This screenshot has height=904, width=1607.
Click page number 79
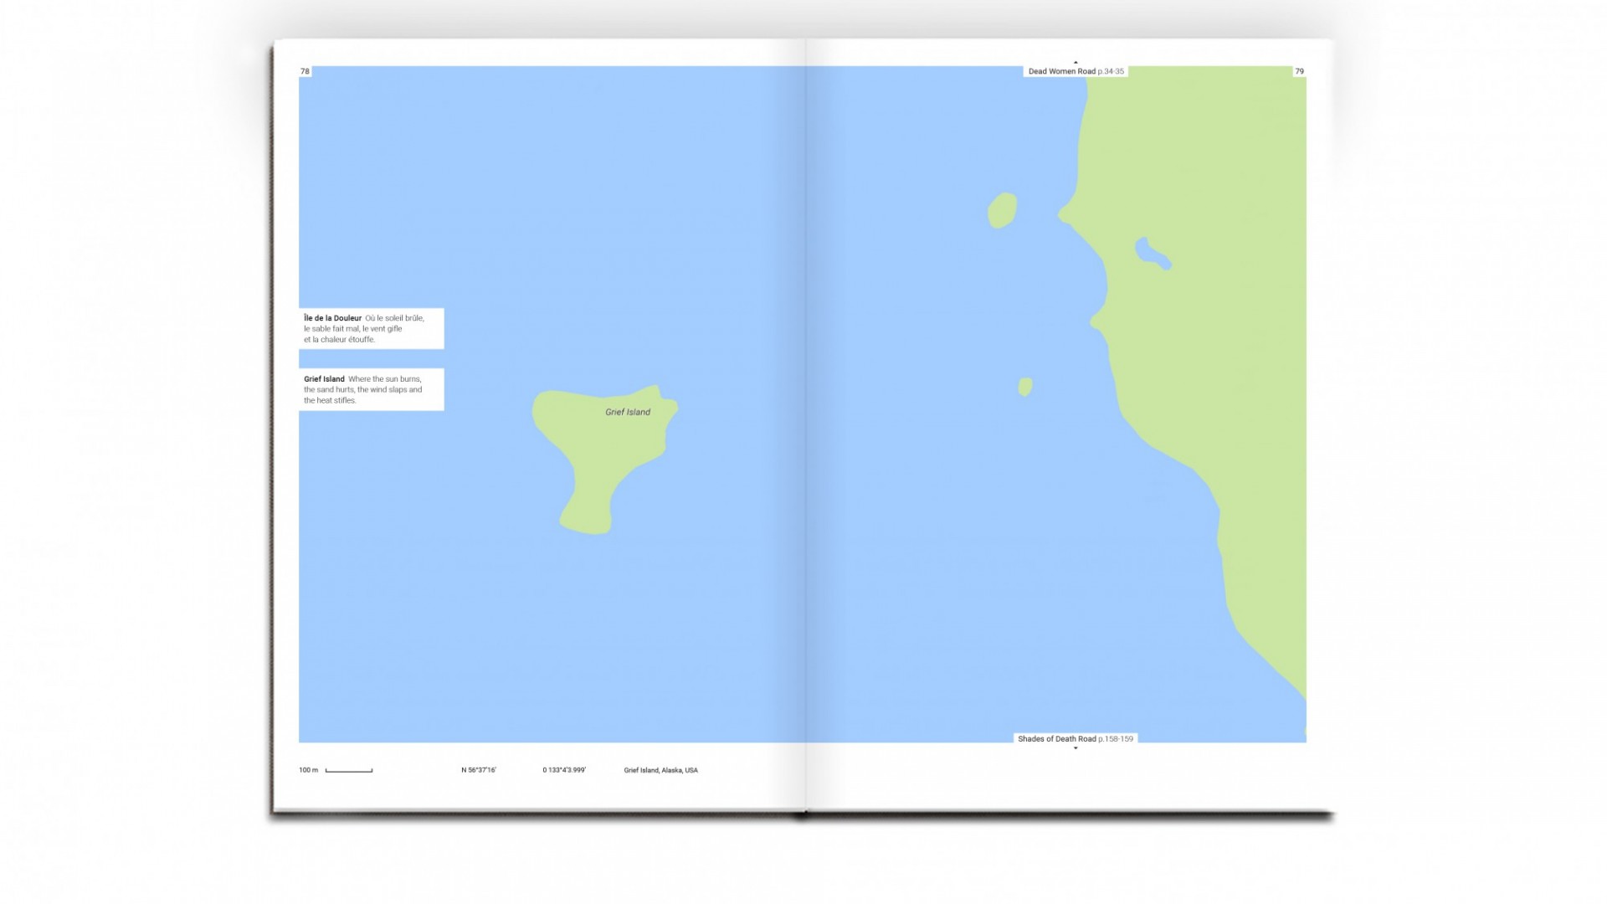click(1299, 71)
